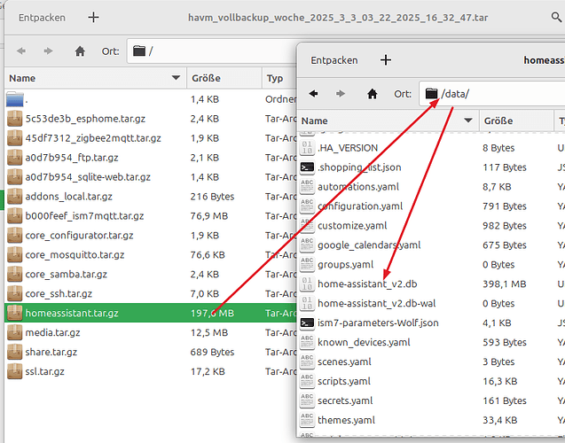Viewport: 565px width, 443px height.
Task: Click the home icon in left archive toolbar
Action: 80,51
